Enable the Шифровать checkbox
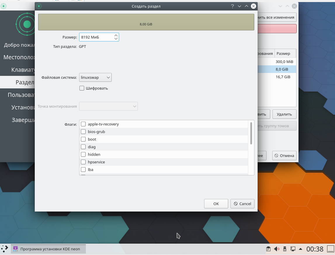335x255 pixels. (82, 88)
